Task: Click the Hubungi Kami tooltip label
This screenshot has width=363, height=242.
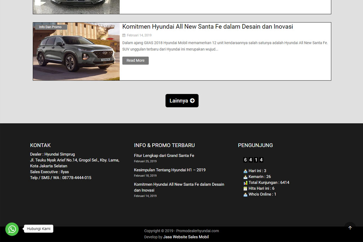Action: coord(39,229)
